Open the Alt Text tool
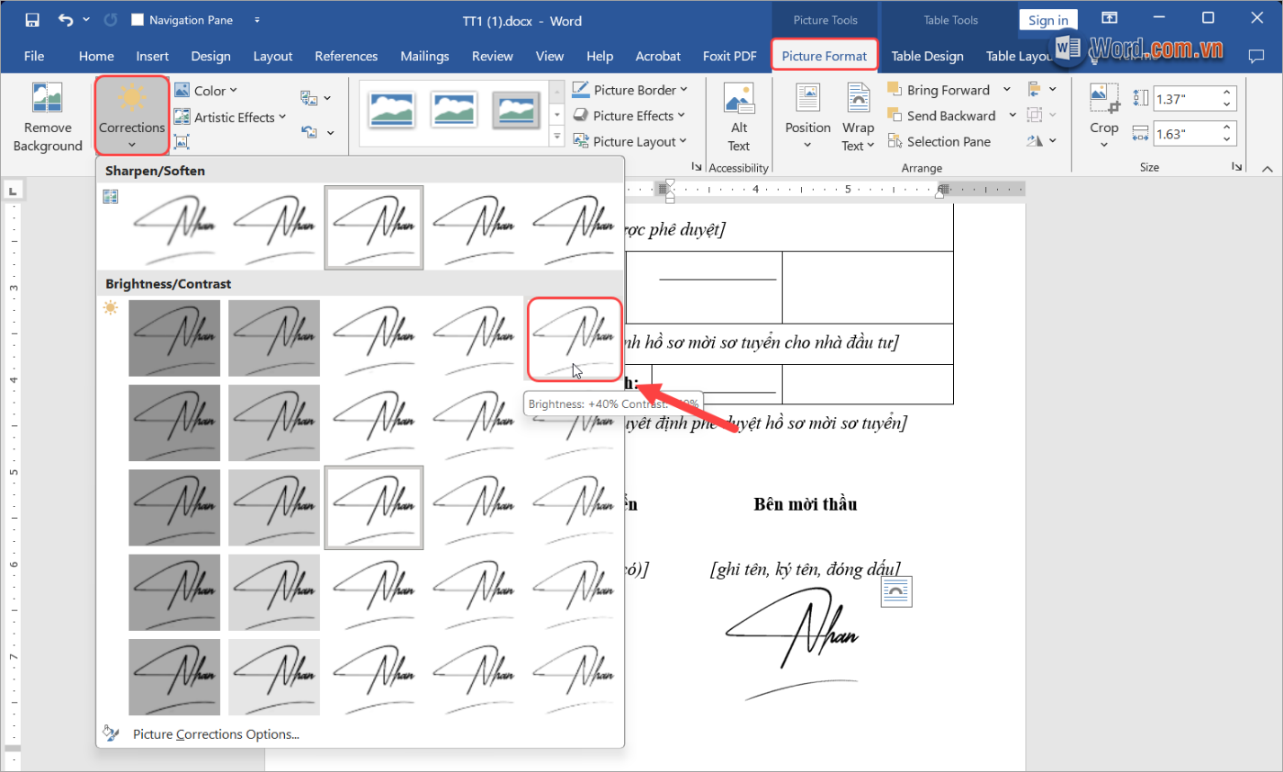1283x772 pixels. [x=738, y=118]
